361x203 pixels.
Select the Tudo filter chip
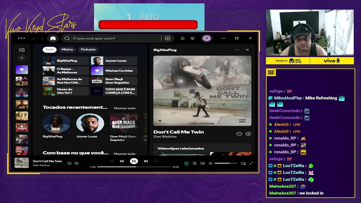50,49
